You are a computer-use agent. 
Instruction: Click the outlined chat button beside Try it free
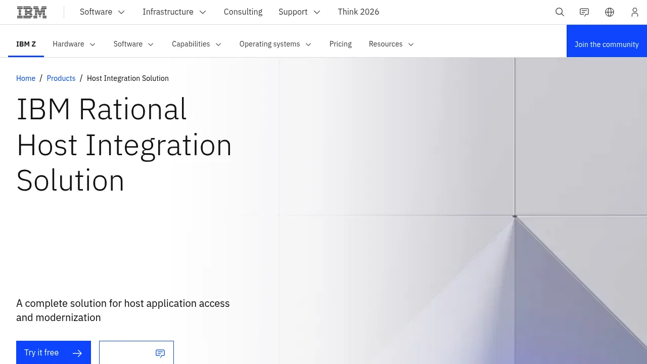(x=136, y=353)
